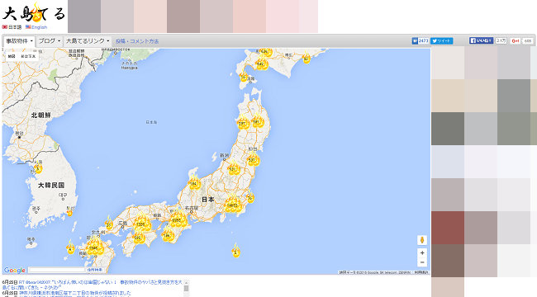Open the 投稿・コメント方法 link
Viewport: 537px width, 297px height.
[137, 41]
